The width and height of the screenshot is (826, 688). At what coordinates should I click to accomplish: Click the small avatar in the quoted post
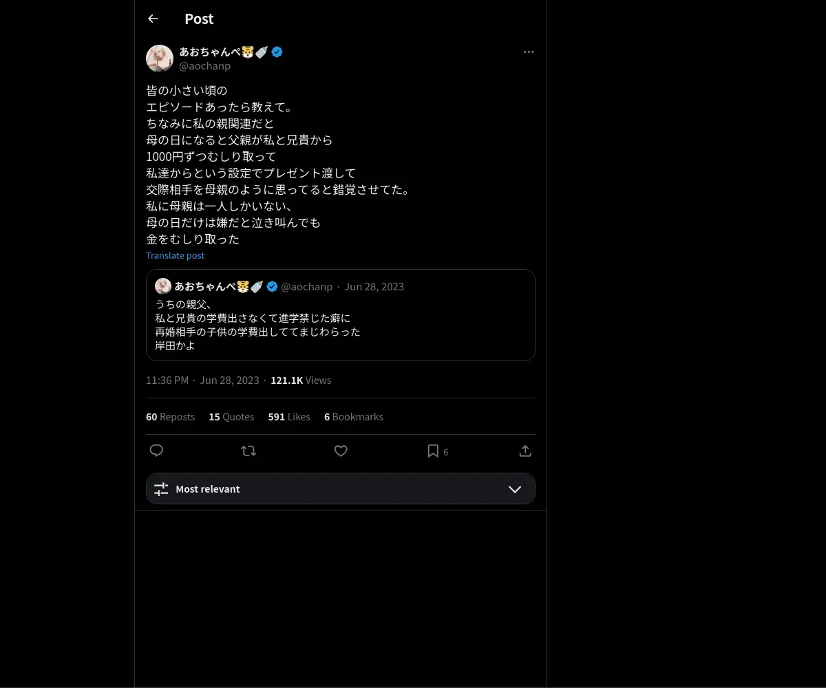click(163, 286)
